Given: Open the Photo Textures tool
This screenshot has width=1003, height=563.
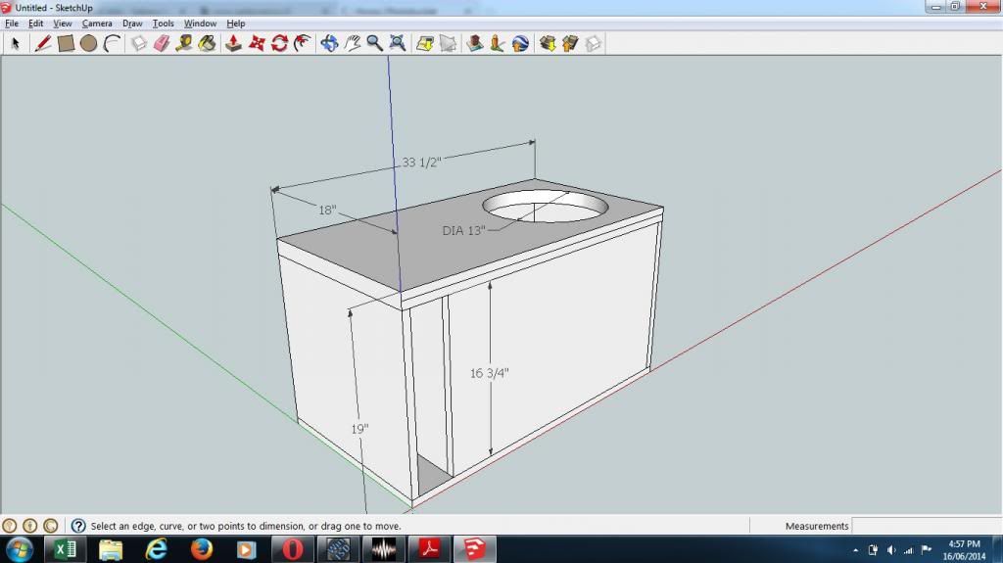Looking at the screenshot, I should pos(497,43).
